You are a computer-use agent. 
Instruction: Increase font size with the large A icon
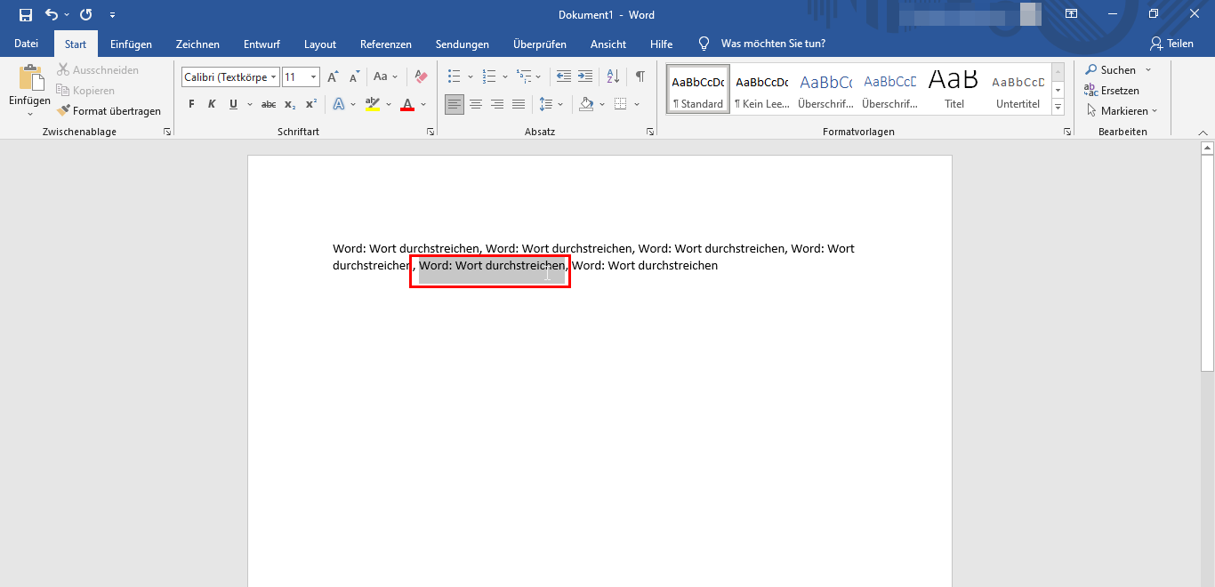pos(333,77)
